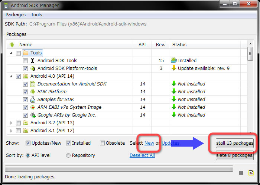Click the Android SDK Tools wrench icon
260x185 pixels.
(x=33, y=61)
